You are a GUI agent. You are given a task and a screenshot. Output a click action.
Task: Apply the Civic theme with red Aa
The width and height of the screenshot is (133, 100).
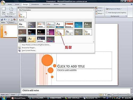50,25
